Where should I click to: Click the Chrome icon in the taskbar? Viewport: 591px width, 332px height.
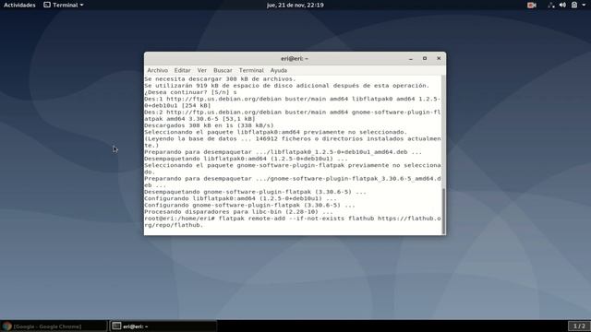[6, 326]
